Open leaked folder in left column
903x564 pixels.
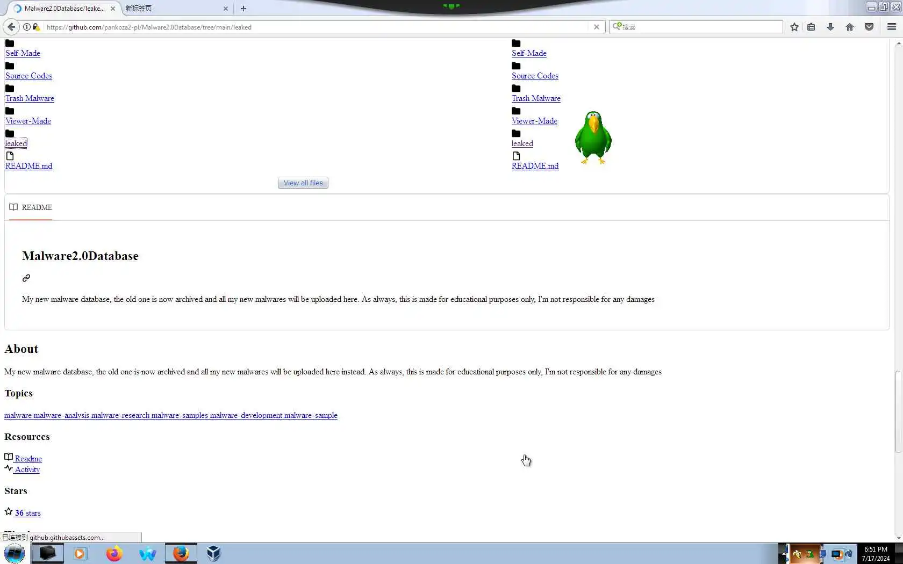coord(16,143)
